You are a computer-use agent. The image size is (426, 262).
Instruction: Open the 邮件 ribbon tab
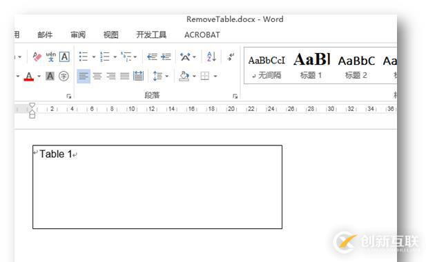45,34
